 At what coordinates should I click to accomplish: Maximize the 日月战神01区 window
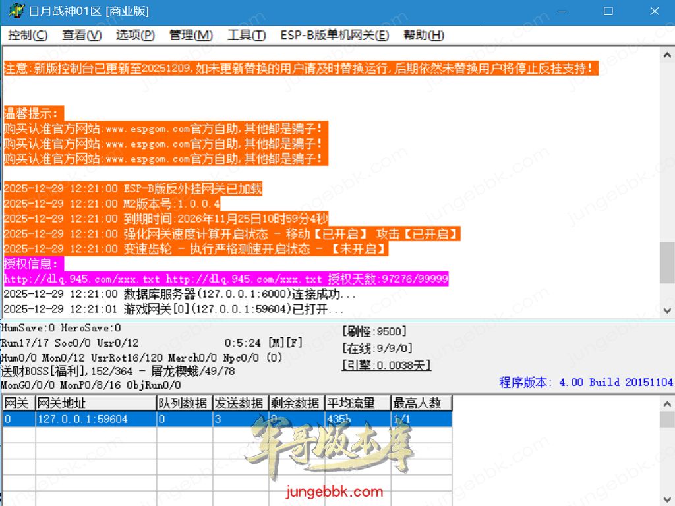pos(608,11)
